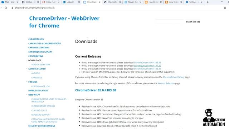Go to Chrome Extensions sidebar link
This screenshot has height=129, width=229.
pos(39,48)
